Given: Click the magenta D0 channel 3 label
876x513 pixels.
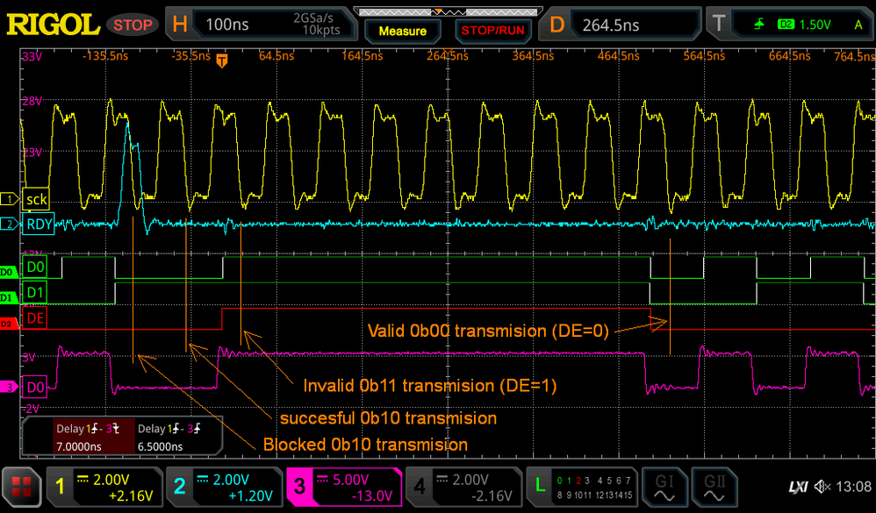Looking at the screenshot, I should [34, 387].
